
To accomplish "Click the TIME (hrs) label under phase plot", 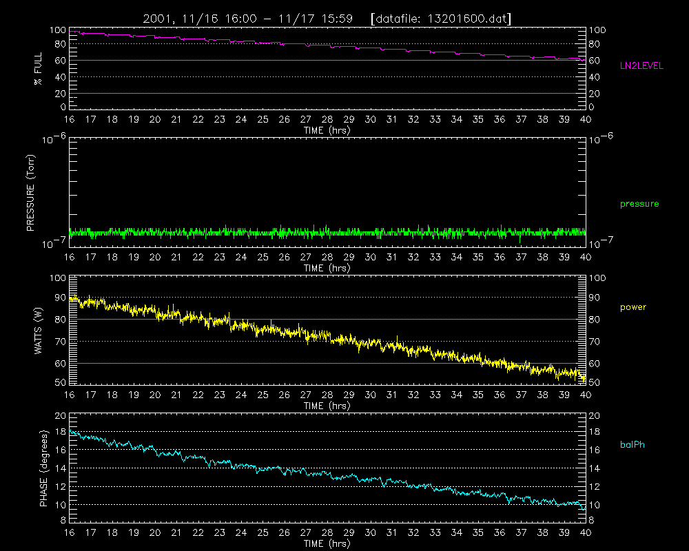I will pos(327,543).
